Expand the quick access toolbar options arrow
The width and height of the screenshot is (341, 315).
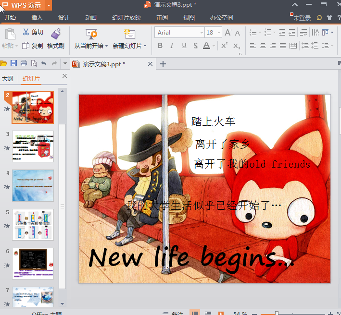(65, 63)
